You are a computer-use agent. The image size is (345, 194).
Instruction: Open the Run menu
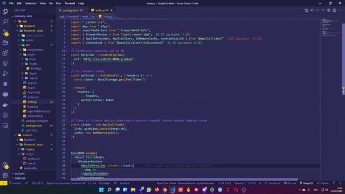[x=58, y=3]
